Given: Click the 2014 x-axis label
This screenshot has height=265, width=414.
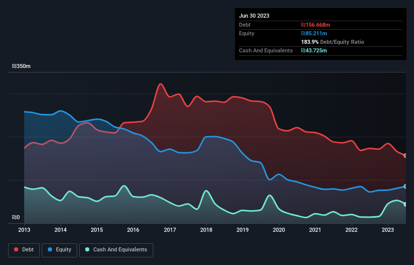Looking at the screenshot, I should click(61, 230).
